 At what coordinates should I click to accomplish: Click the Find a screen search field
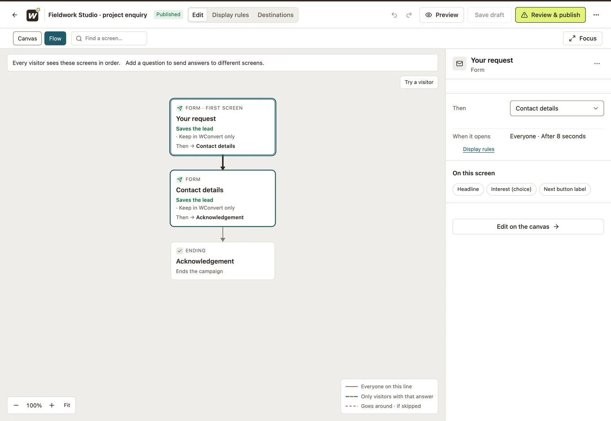point(109,38)
